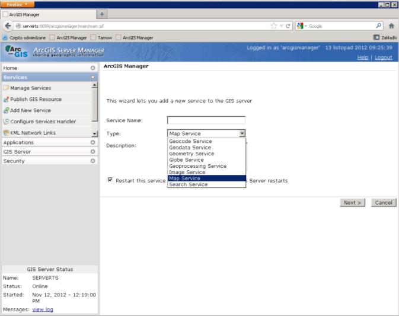
Task: Click the Manage Services folder icon
Action: coord(6,88)
